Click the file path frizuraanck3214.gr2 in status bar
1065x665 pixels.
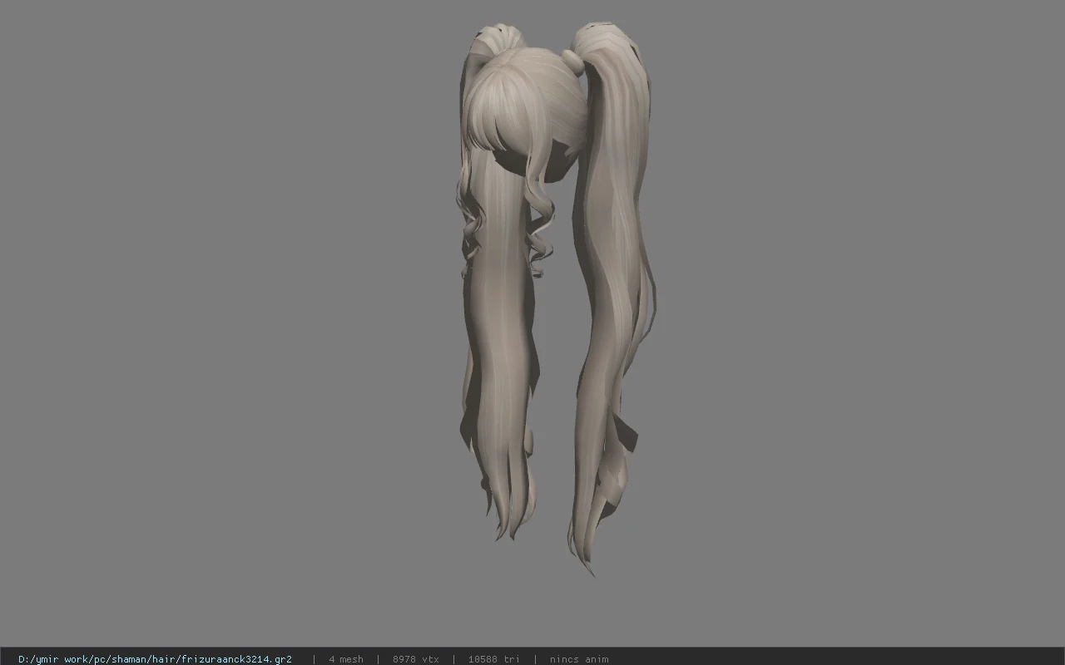pos(155,659)
